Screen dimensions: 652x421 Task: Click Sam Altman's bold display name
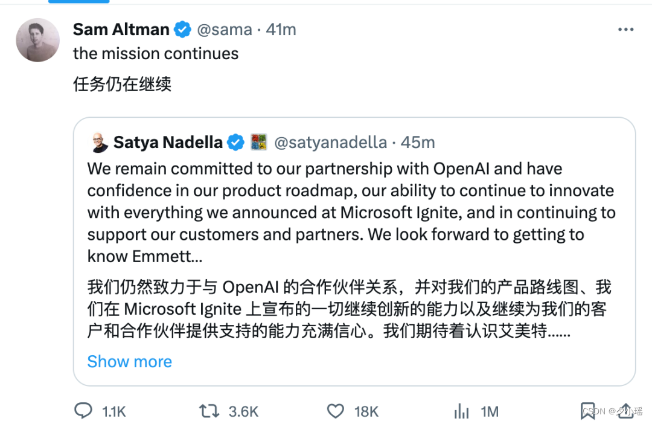tap(120, 29)
